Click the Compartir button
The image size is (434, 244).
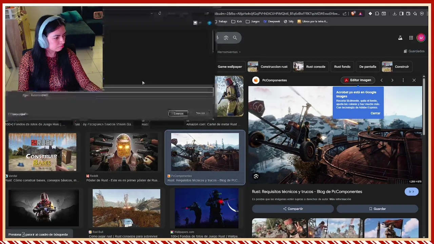point(293,209)
